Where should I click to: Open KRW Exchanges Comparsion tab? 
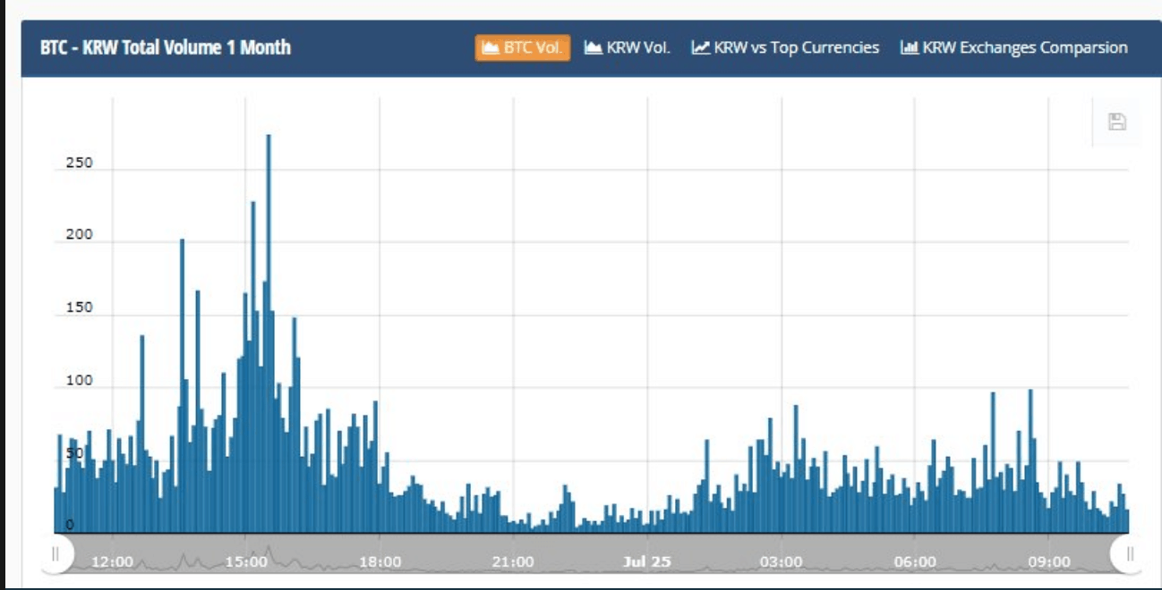pyautogui.click(x=1014, y=47)
